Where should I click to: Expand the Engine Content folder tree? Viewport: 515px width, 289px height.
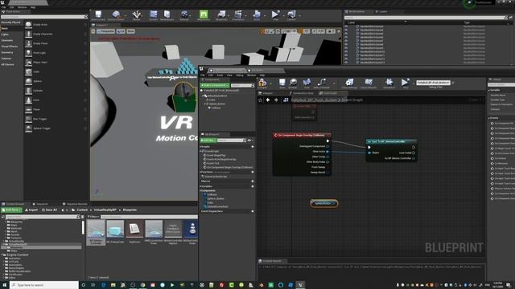pyautogui.click(x=2, y=255)
